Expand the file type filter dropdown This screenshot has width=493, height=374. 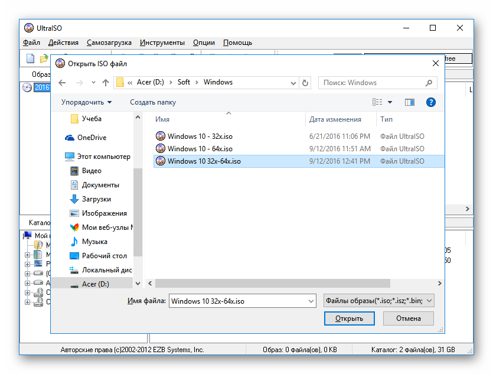click(429, 301)
